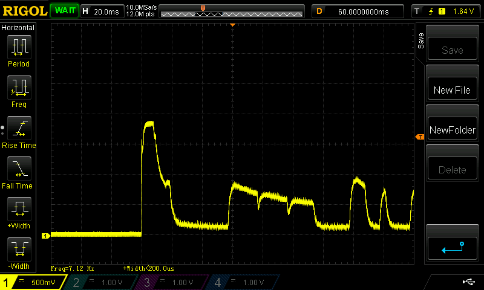The image size is (484, 290).
Task: Click the Delete button
Action: tap(452, 169)
